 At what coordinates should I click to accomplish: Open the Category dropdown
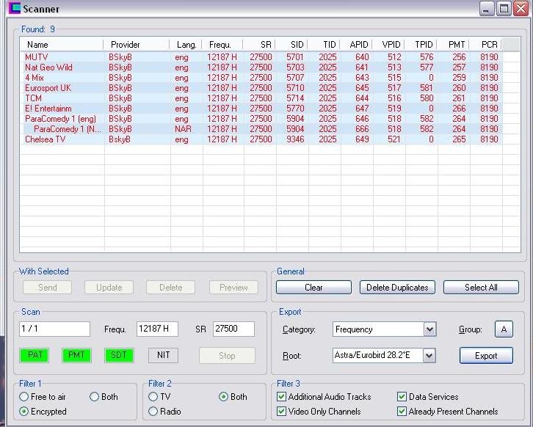click(429, 330)
